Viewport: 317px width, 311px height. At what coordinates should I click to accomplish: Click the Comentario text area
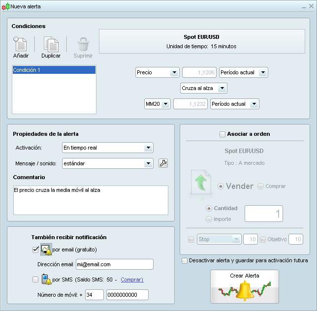[x=91, y=200]
